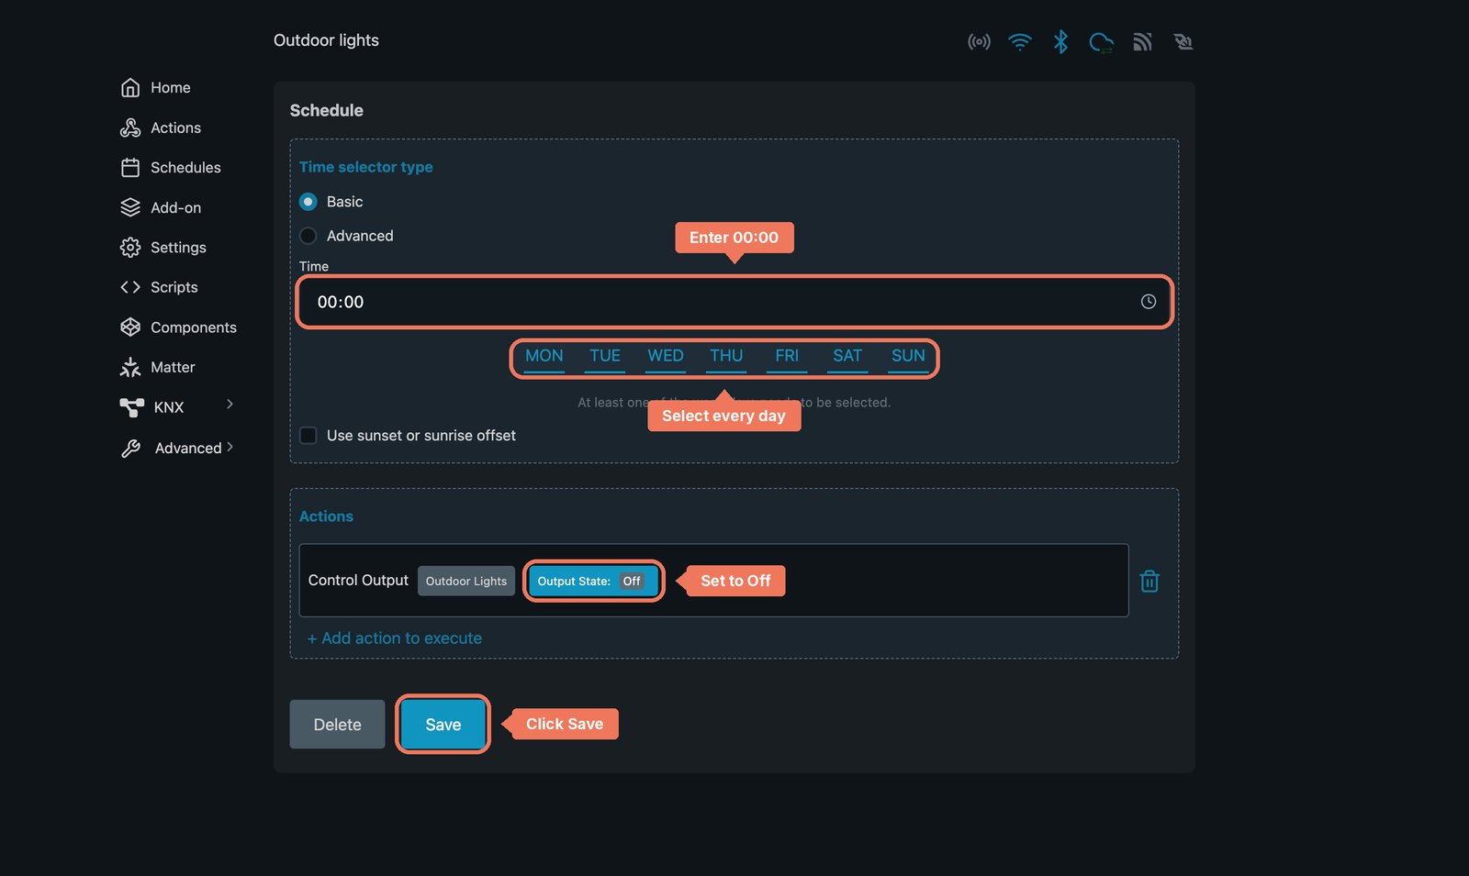Click the access point broadcast status icon
Screen dimensions: 1469x876
click(x=979, y=42)
